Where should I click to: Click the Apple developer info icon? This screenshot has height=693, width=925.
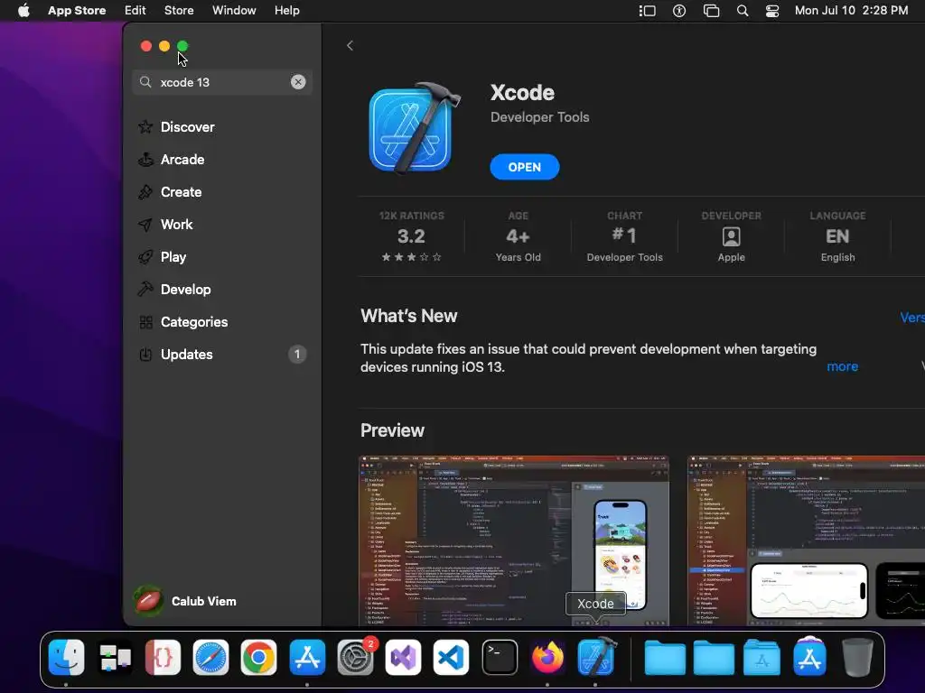731,237
